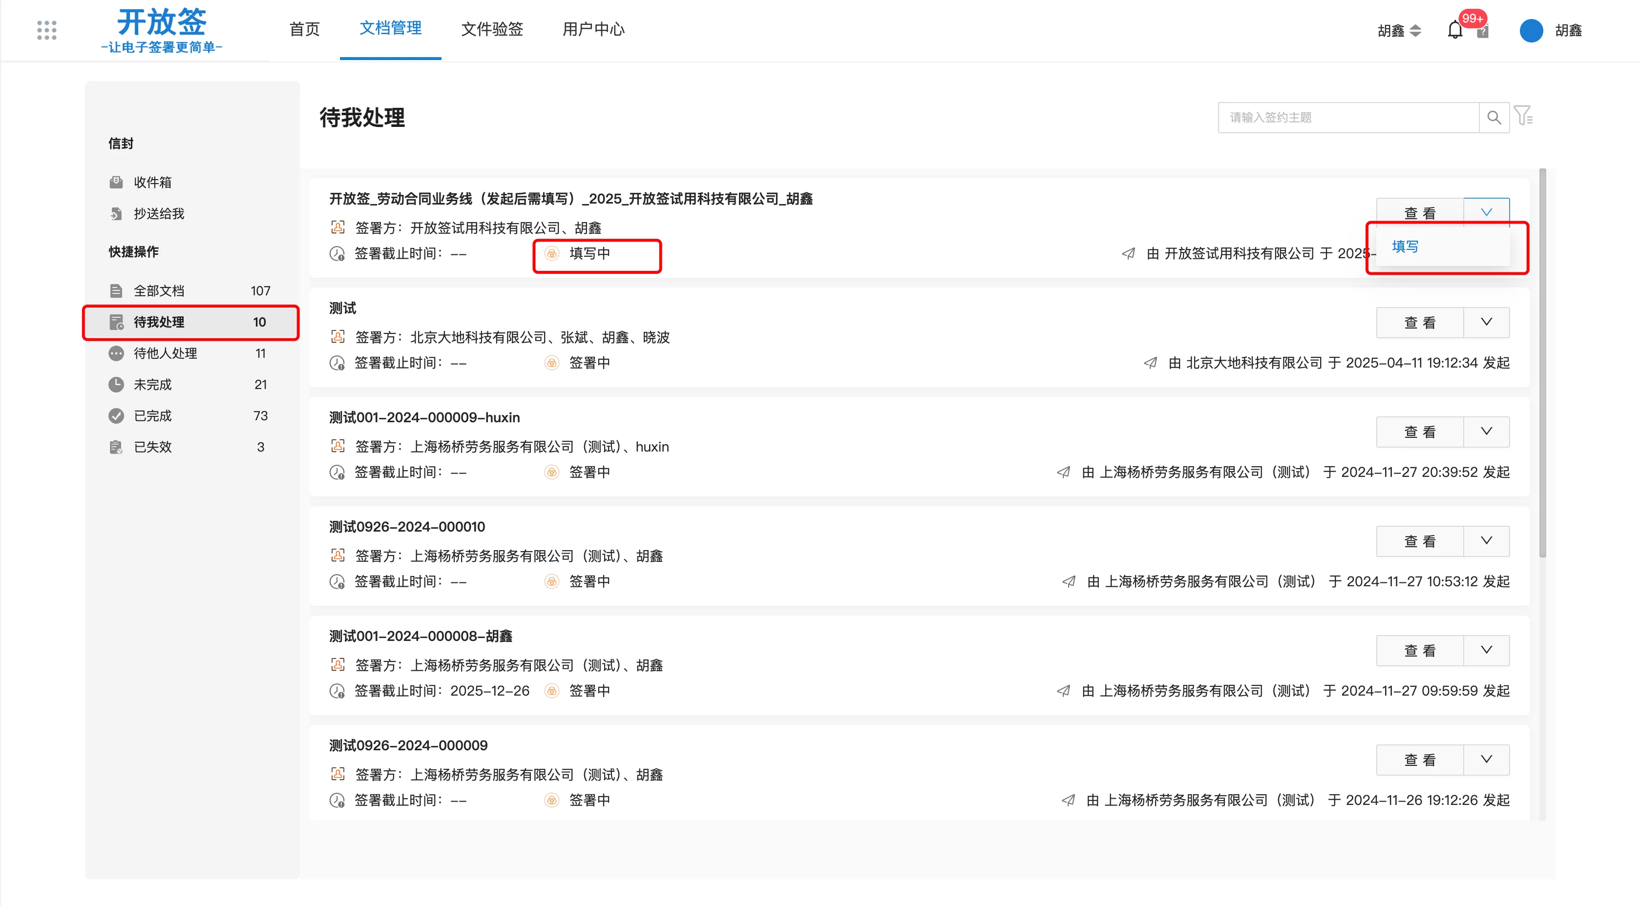Image resolution: width=1641 pixels, height=906 pixels.
Task: Click the 抄送给我 icon
Action: coord(116,213)
